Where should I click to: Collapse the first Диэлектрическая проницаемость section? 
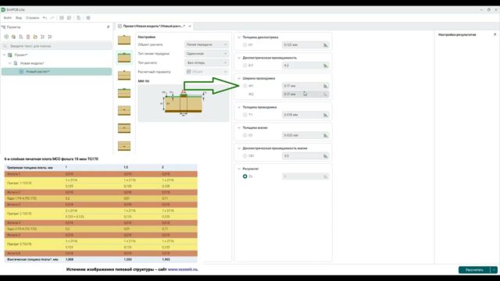point(239,58)
